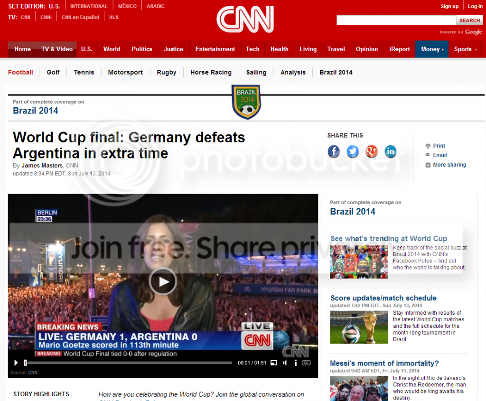Open the Living nav section
The image size is (486, 401).
click(308, 49)
